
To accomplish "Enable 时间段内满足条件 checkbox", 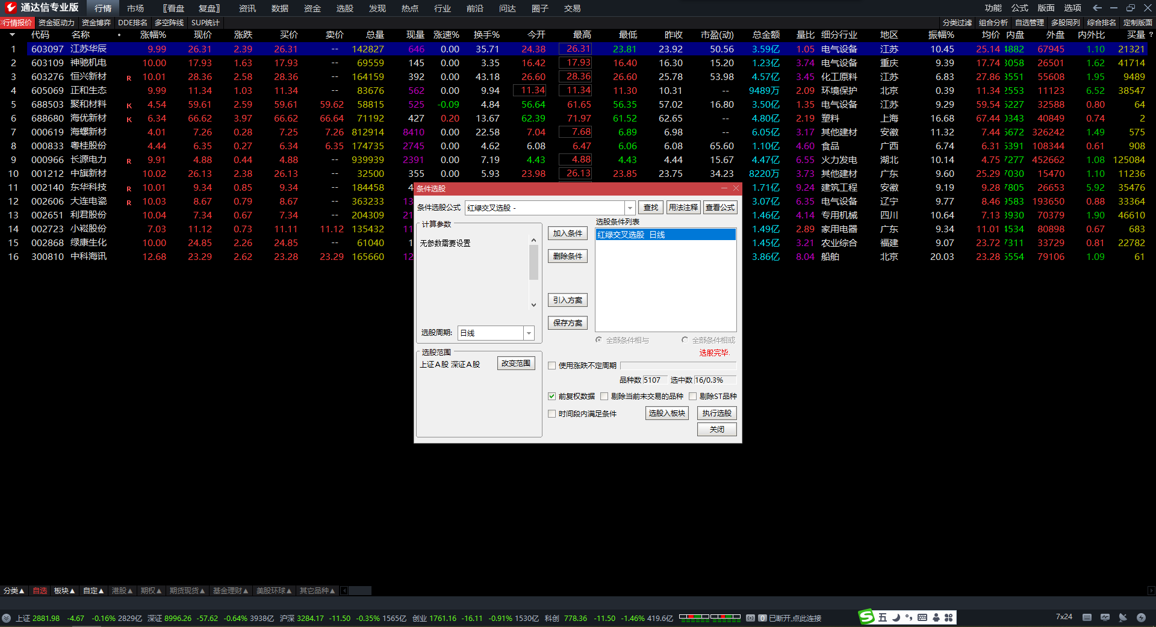I will coord(552,413).
